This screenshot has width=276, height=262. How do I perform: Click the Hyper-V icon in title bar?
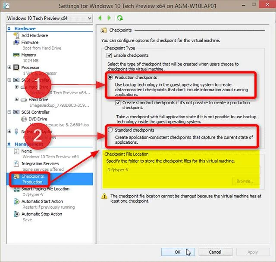point(6,6)
